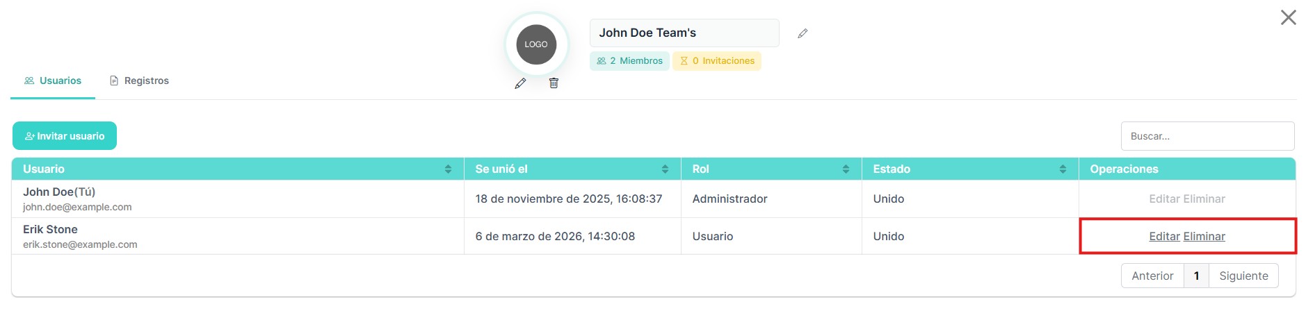Image resolution: width=1306 pixels, height=311 pixels.
Task: Sort table by Usuario column
Action: (x=448, y=169)
